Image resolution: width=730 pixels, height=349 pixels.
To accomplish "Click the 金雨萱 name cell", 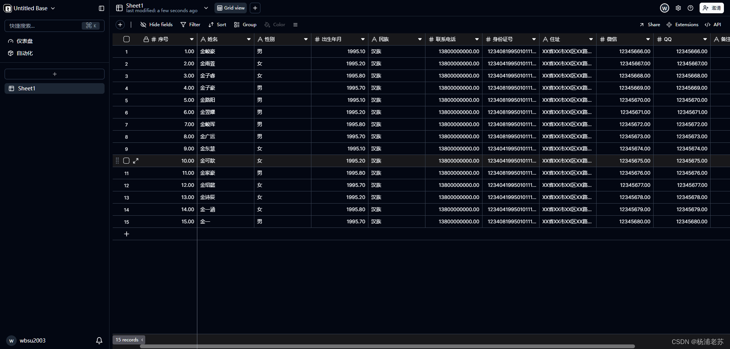I will point(225,64).
